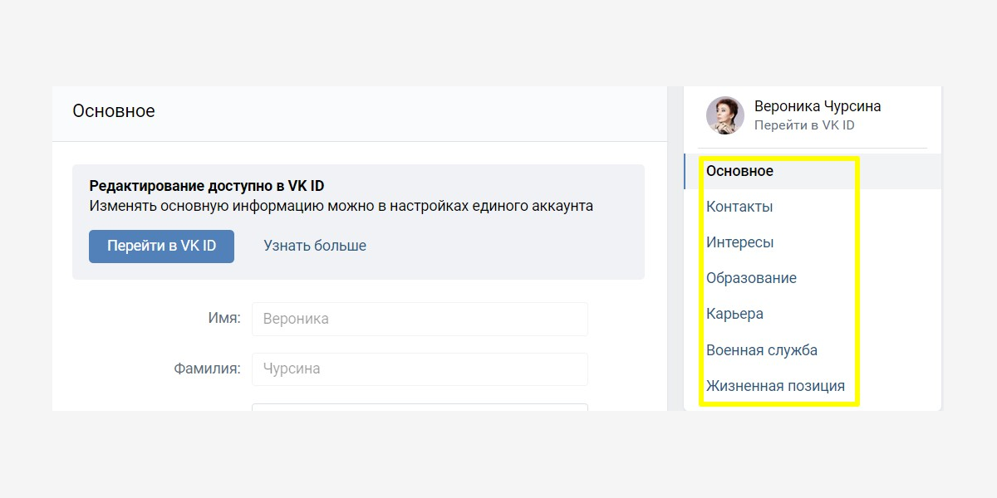Open the Карьера section

click(734, 314)
